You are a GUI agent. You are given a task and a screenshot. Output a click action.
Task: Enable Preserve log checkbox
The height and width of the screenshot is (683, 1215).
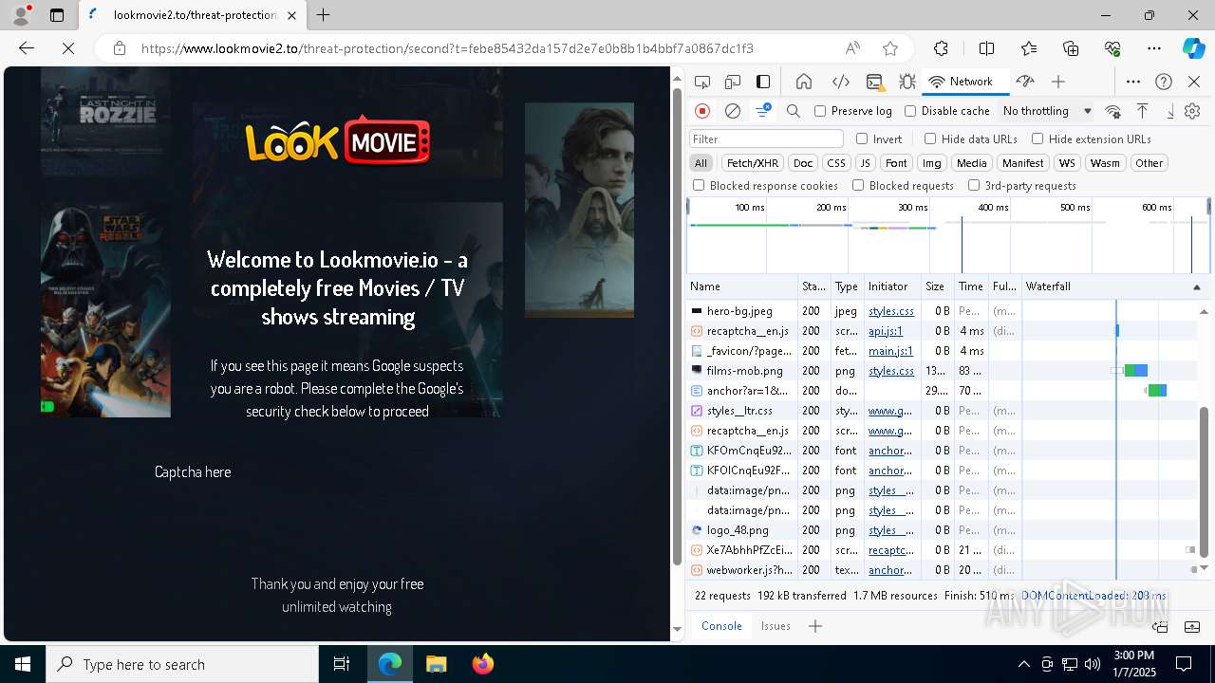click(820, 111)
